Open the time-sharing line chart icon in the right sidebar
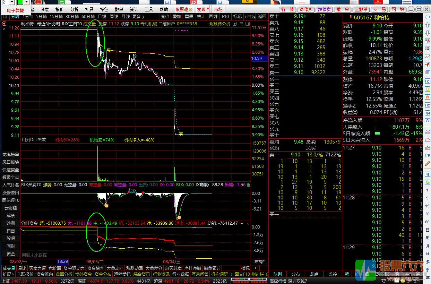 coord(428,56)
